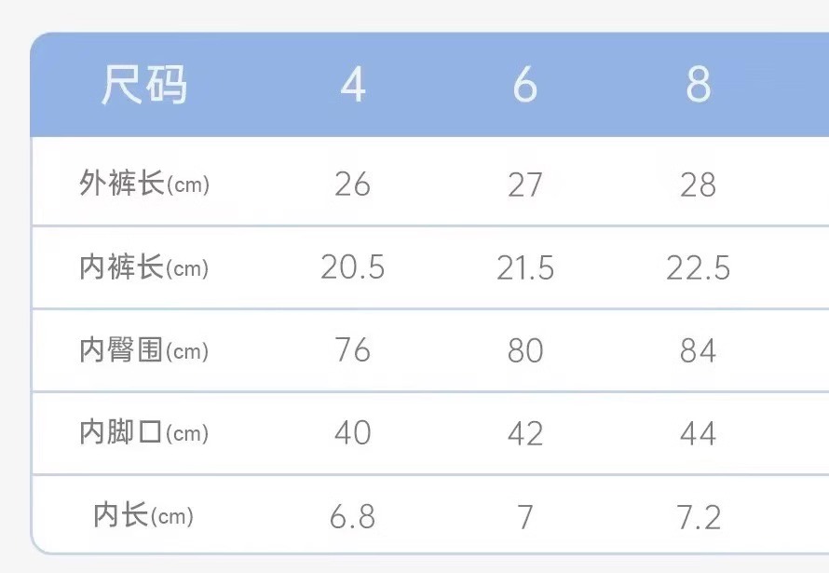
Task: Click the 40 cell in 内脚口 row
Action: (352, 433)
